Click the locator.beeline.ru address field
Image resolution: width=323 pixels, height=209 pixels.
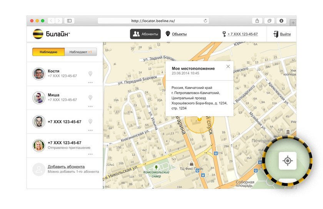pyautogui.click(x=153, y=21)
